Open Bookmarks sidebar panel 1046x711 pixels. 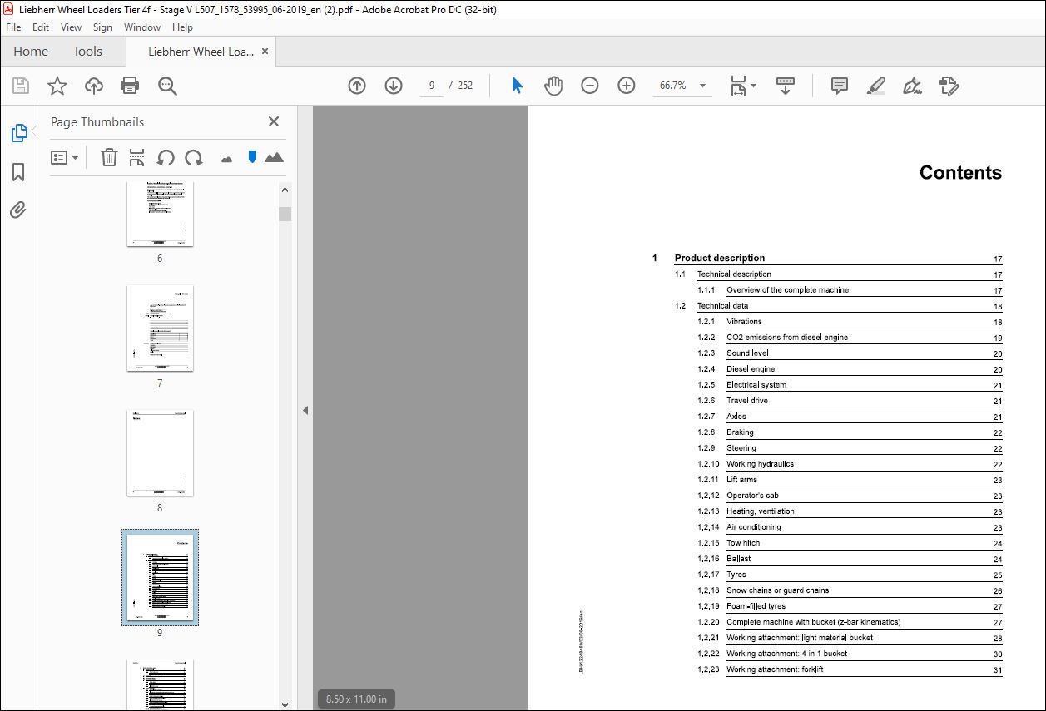click(18, 172)
